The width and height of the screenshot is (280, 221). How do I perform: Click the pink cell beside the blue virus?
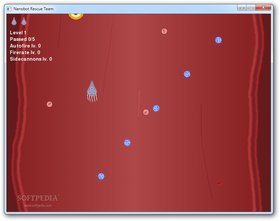pos(146,112)
